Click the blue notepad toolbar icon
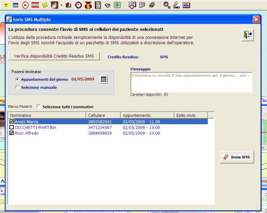This screenshot has width=267, height=213. [142, 5]
